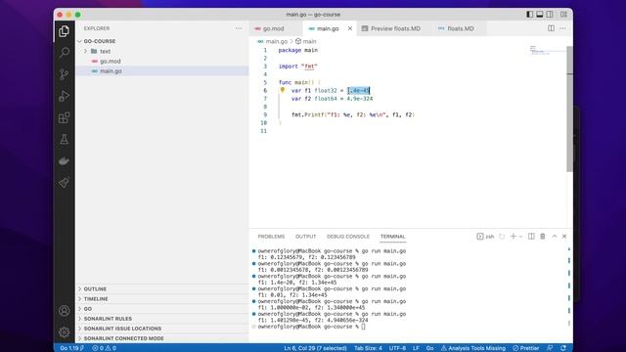Click Prettier status bar item

526,348
